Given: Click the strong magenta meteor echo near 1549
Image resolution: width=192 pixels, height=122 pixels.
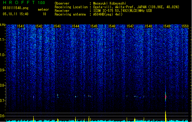Looking at the screenshot, I should click(165, 97).
